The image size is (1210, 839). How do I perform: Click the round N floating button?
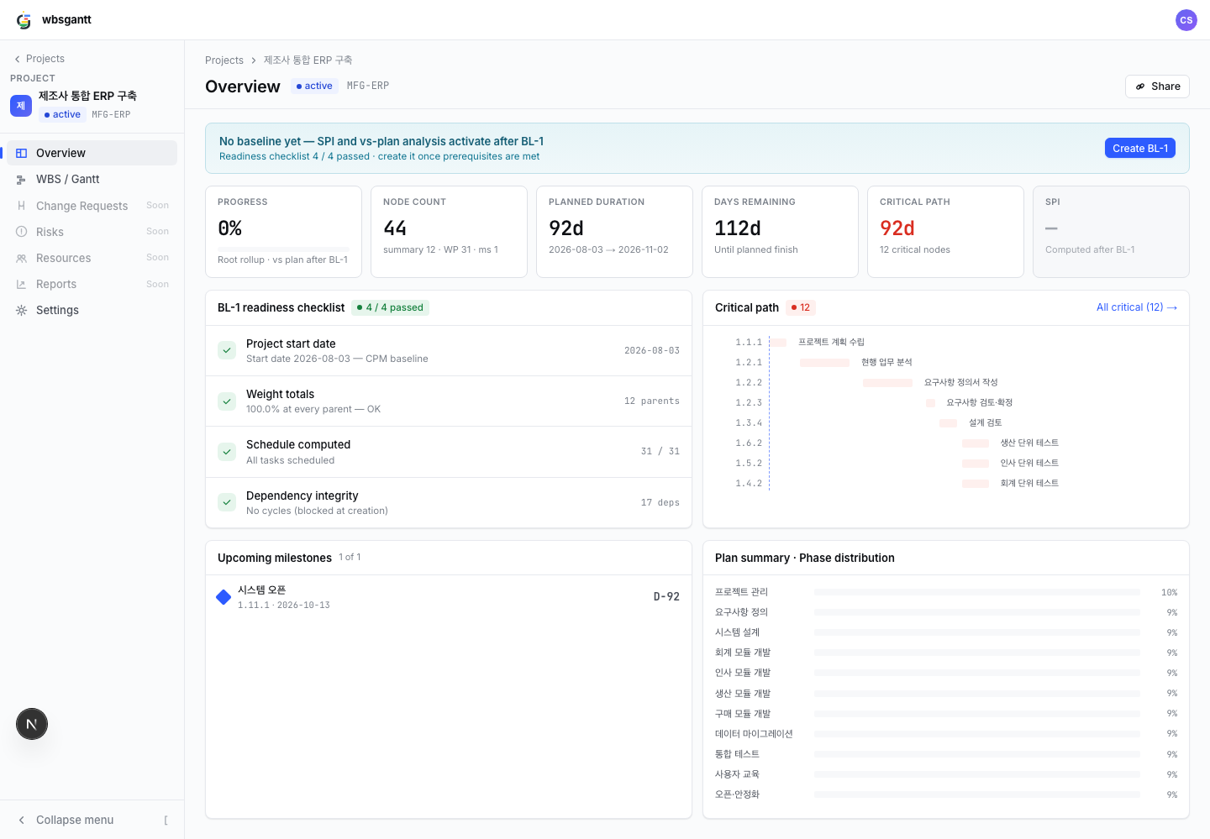coord(32,724)
